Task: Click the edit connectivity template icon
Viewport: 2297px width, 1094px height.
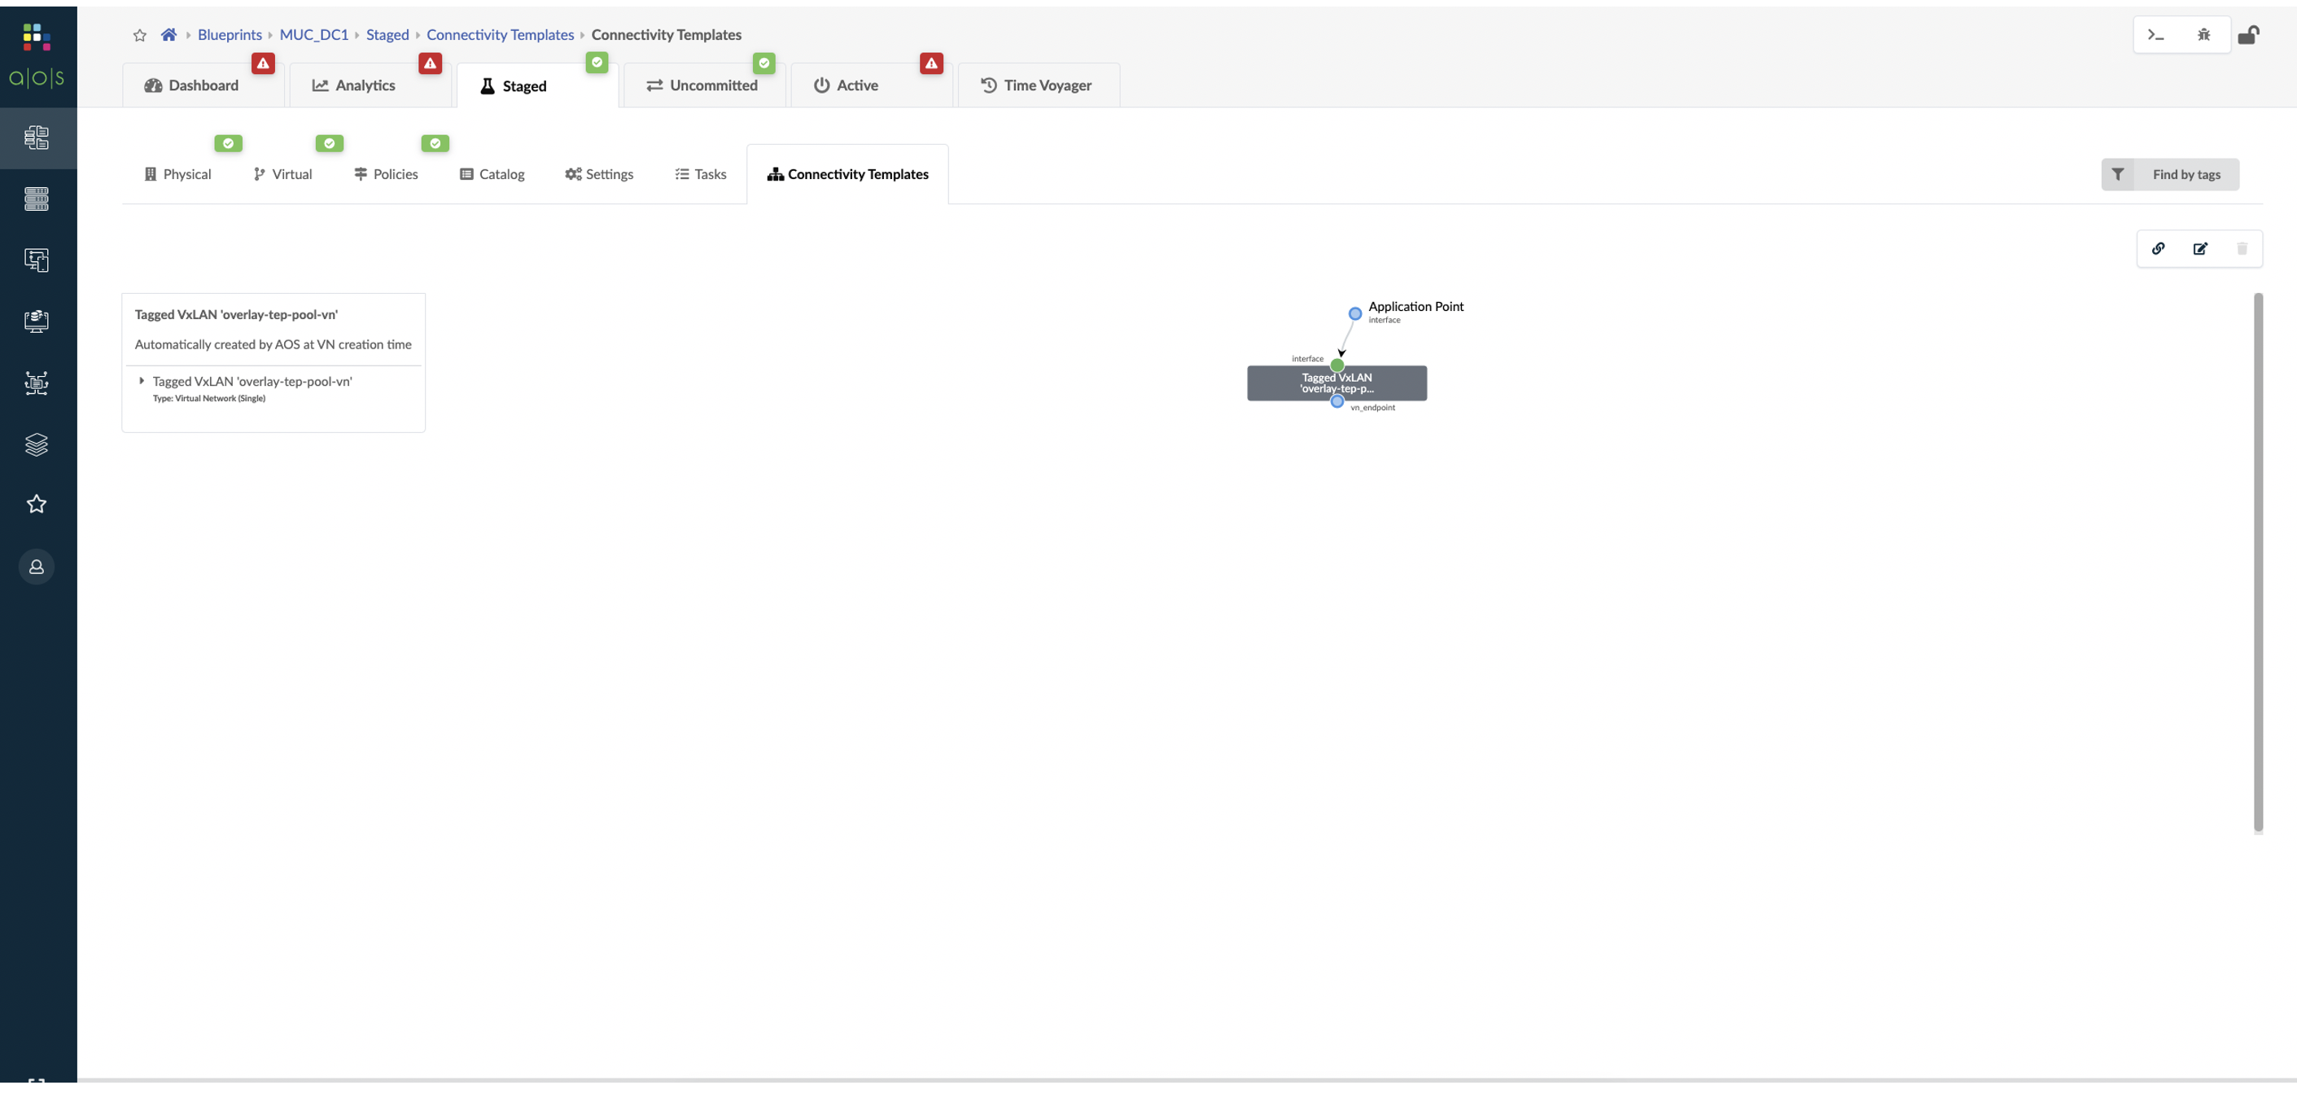Action: pos(2200,249)
